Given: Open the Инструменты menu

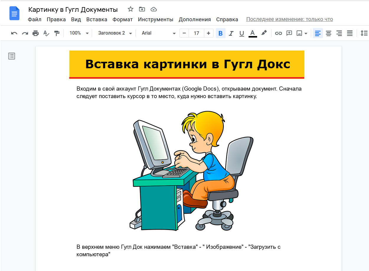Looking at the screenshot, I should [x=156, y=20].
